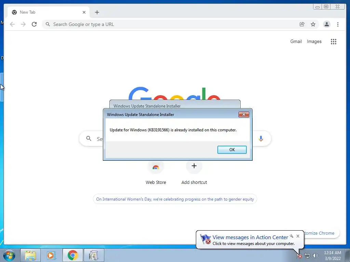Image resolution: width=350 pixels, height=262 pixels.
Task: Open Google Images link
Action: 314,41
